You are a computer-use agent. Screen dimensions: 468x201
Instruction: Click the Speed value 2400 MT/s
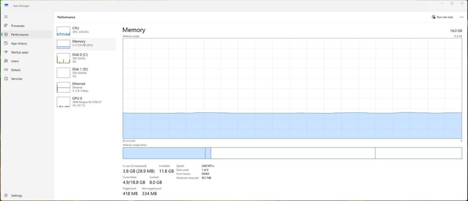point(208,166)
